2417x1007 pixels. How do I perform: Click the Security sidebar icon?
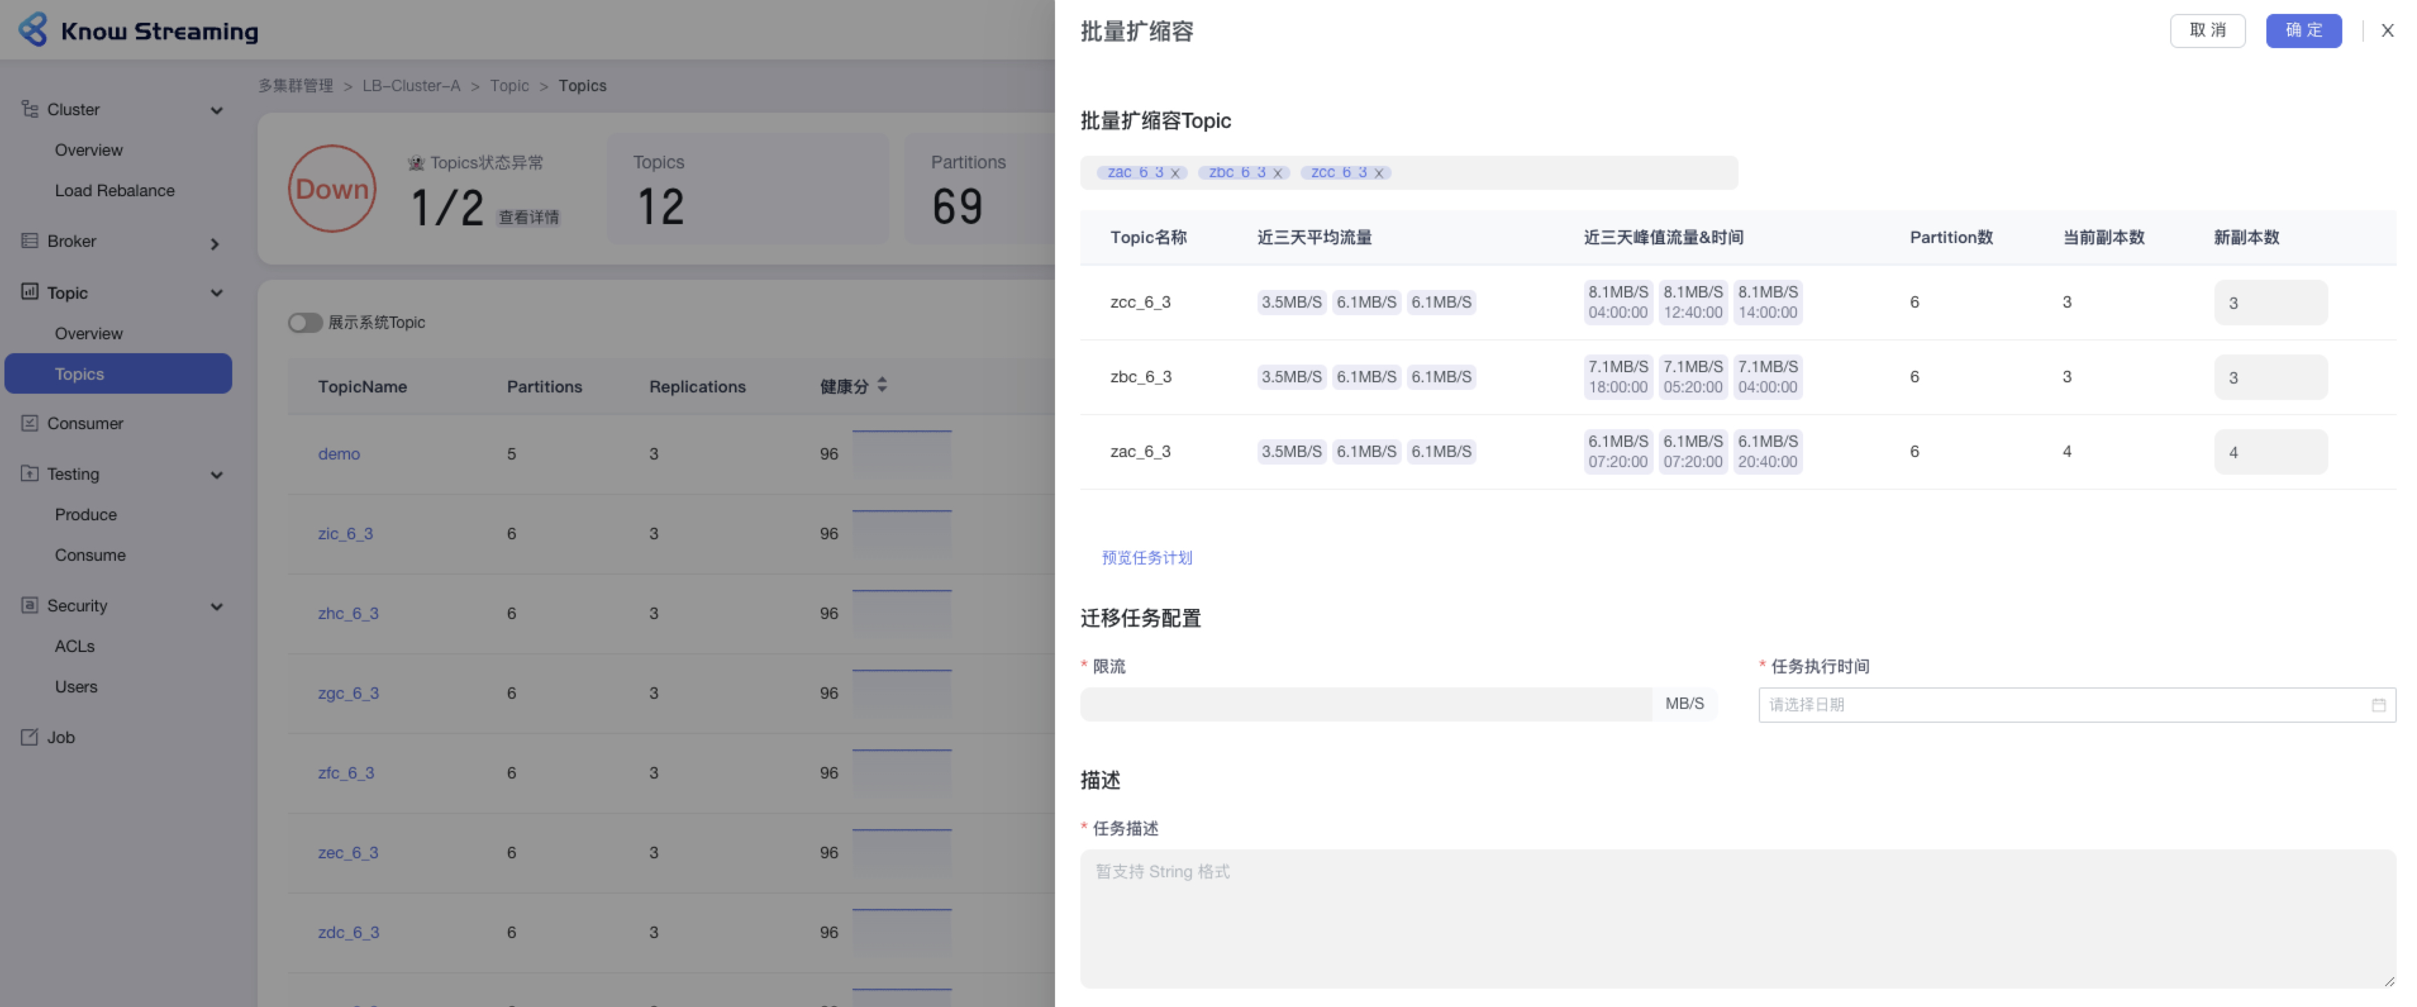point(30,605)
